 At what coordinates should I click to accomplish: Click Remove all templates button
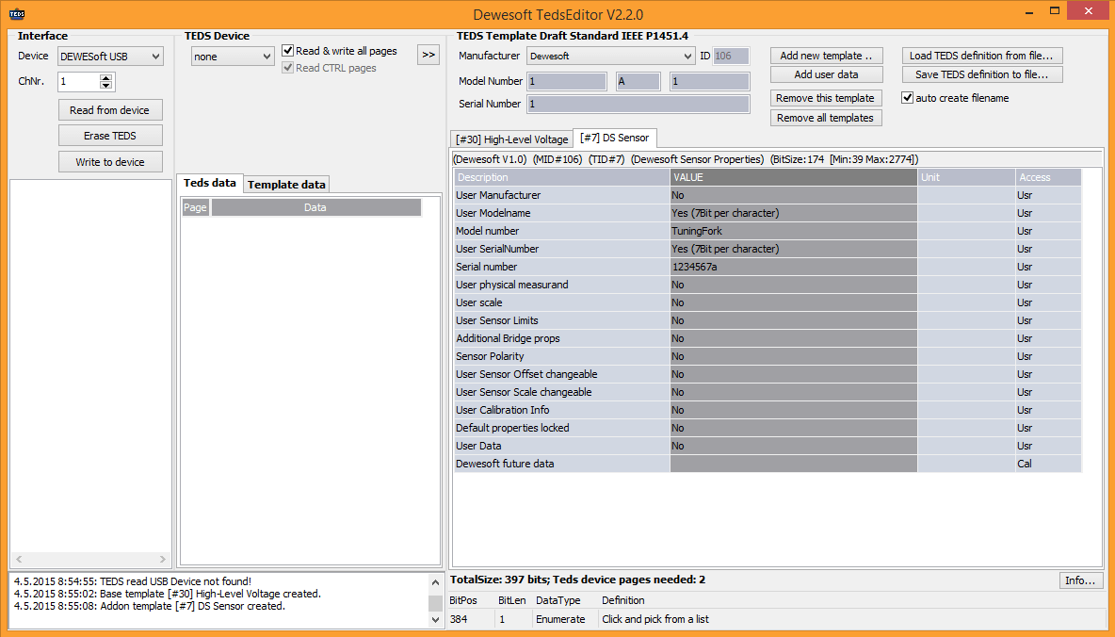pos(826,118)
